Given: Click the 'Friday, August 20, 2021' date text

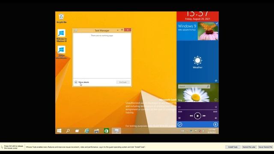Looking at the screenshot, I should (197, 19).
